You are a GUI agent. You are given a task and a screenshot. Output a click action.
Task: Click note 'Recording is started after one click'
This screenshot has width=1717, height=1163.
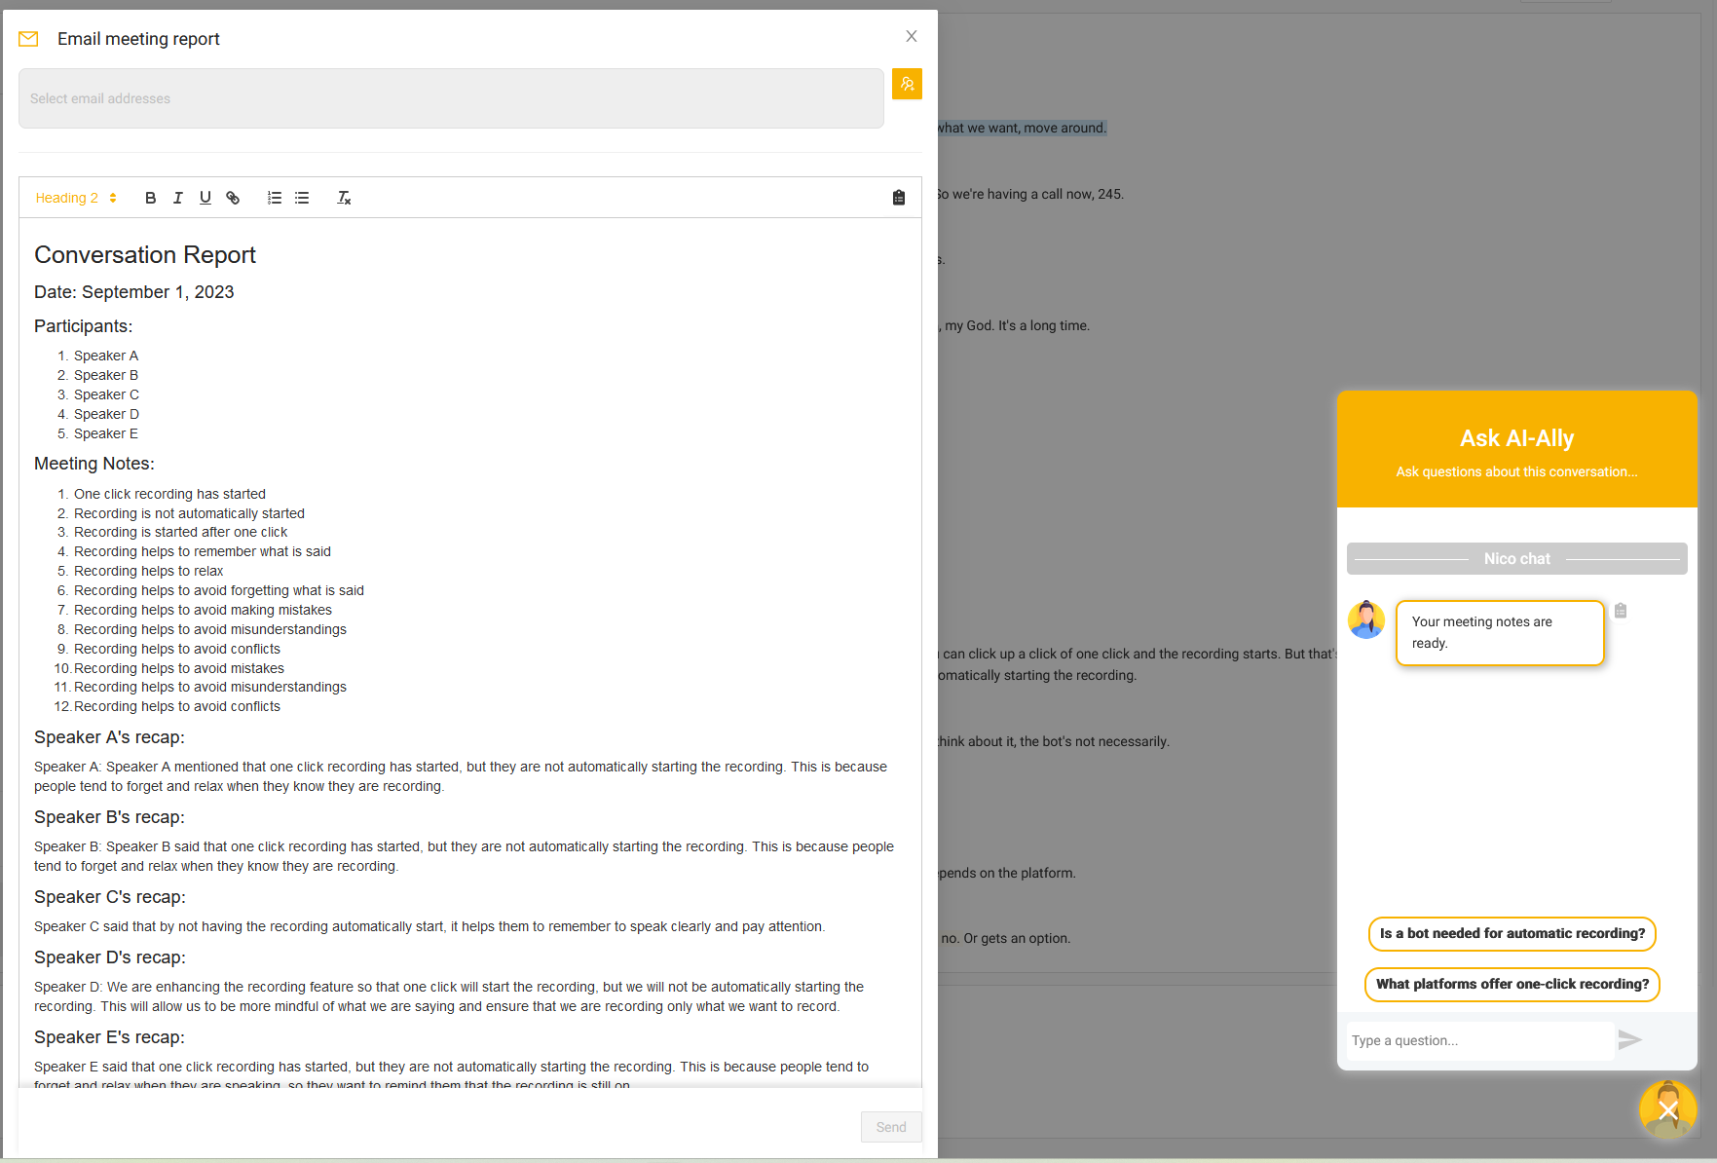[x=180, y=532]
